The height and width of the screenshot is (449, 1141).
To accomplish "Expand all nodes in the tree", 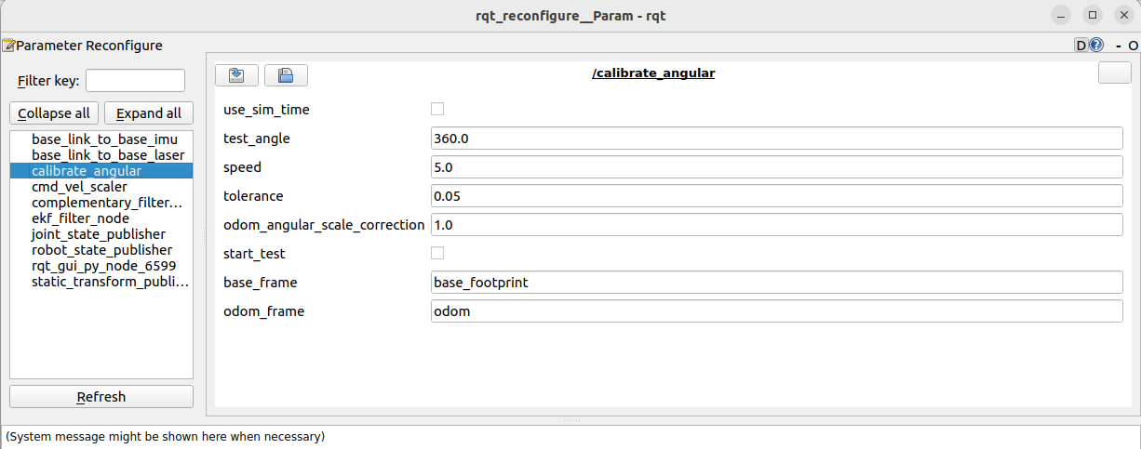I will 149,113.
